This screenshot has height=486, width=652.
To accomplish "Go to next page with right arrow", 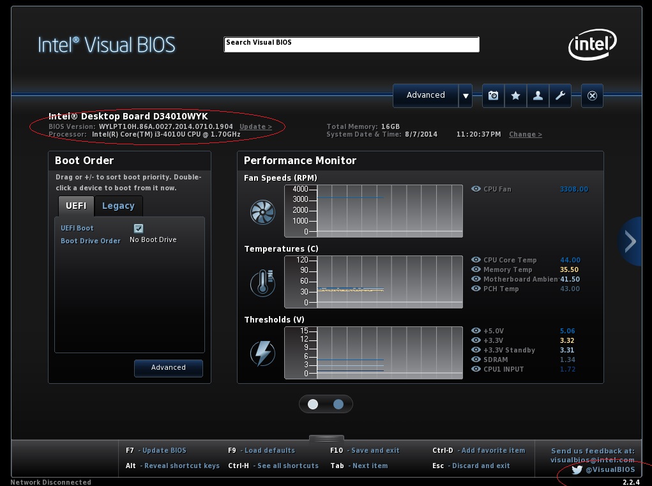I will (x=630, y=241).
